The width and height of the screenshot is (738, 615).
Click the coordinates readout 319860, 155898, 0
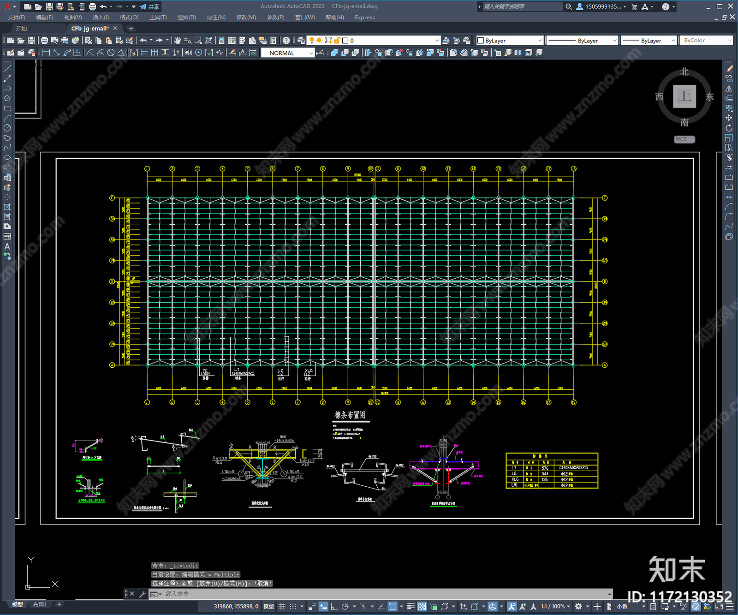click(236, 606)
